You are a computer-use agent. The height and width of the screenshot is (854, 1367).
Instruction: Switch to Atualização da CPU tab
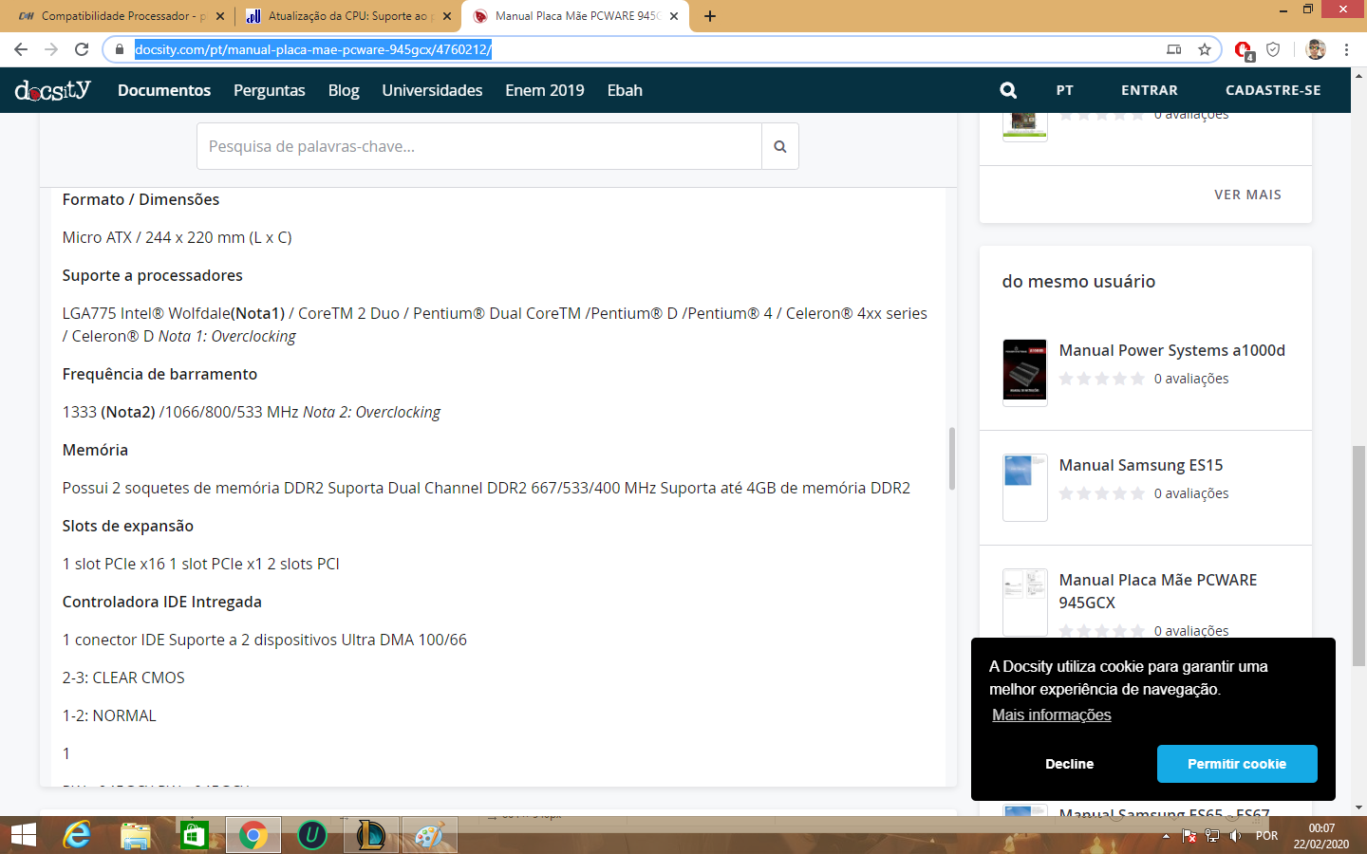[347, 16]
